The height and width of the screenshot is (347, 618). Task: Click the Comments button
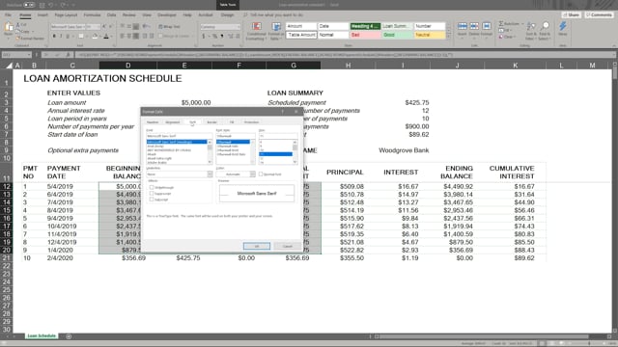click(x=599, y=15)
